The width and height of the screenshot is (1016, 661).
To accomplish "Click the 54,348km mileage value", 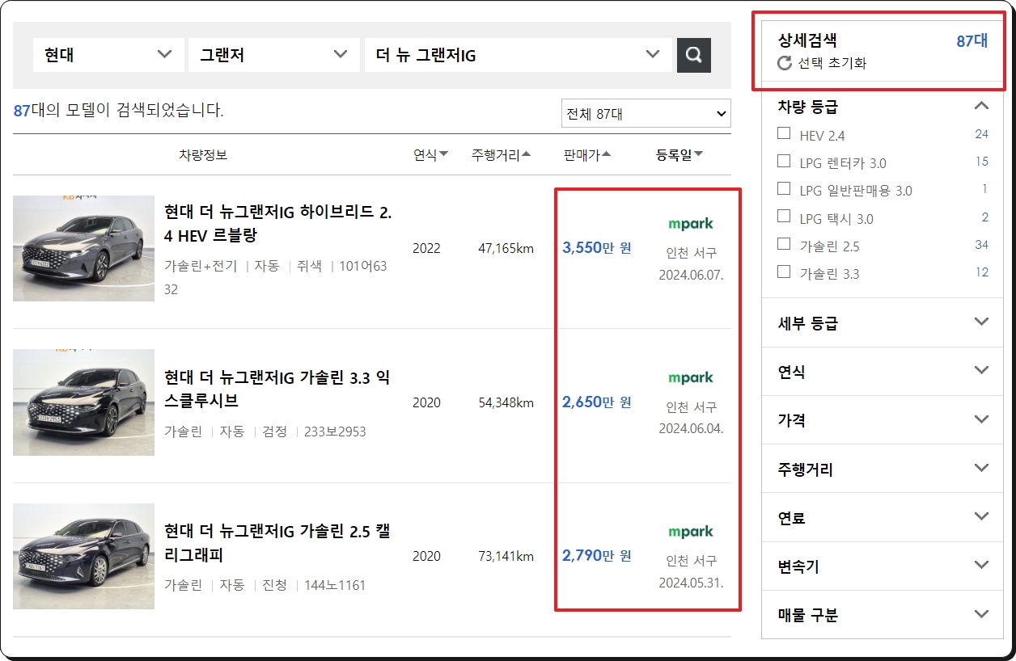I will point(506,402).
